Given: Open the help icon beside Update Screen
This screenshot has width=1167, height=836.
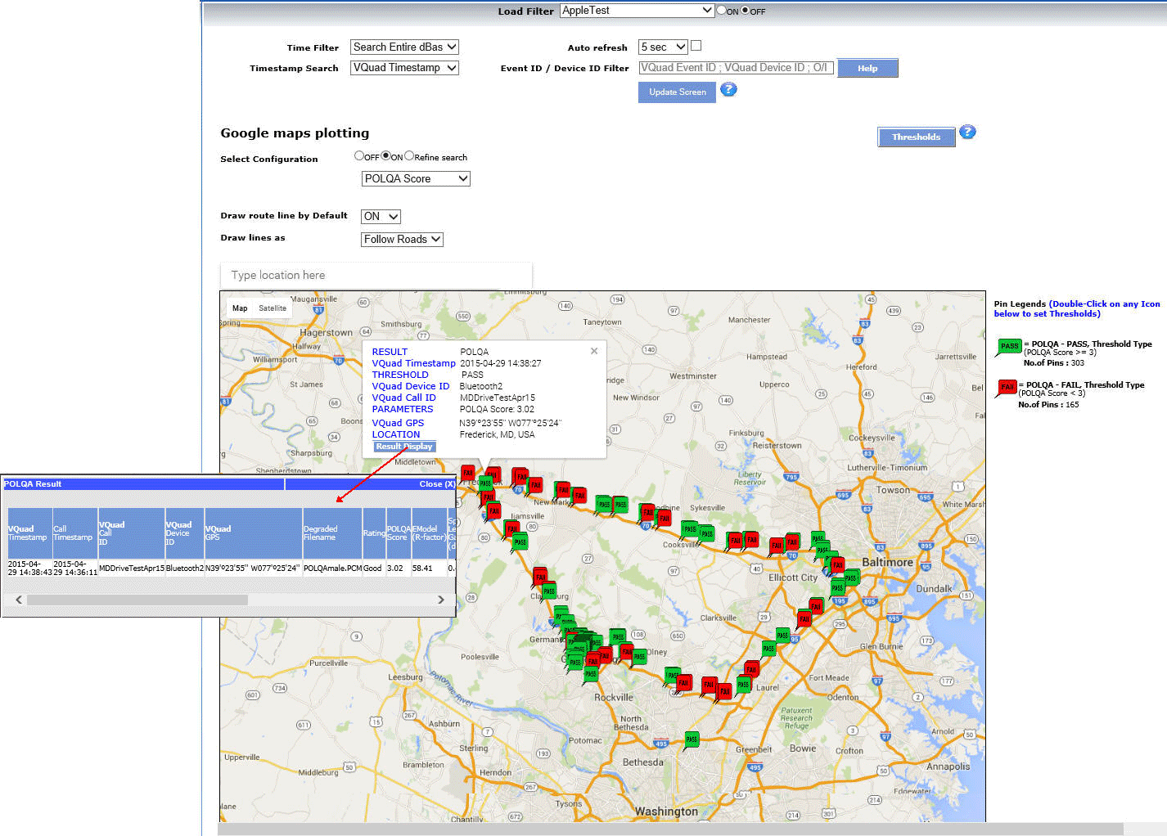Looking at the screenshot, I should tap(728, 89).
